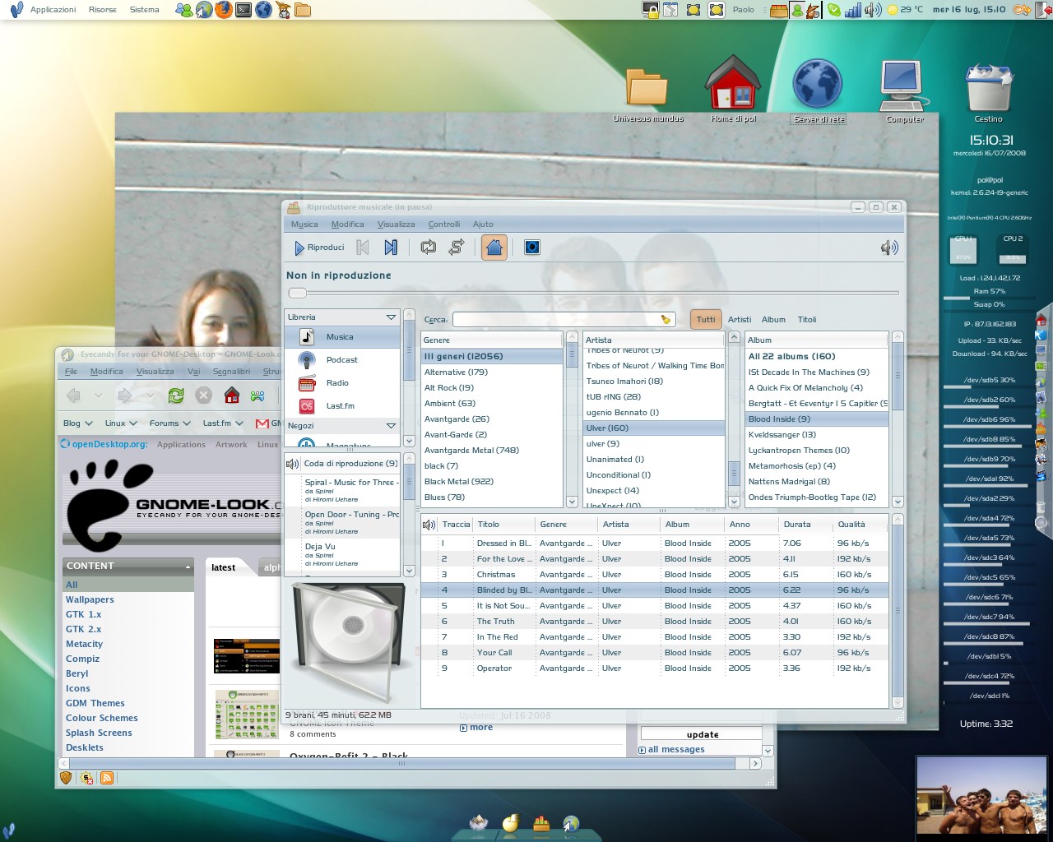Select the Radio source in the sidebar

[x=342, y=382]
